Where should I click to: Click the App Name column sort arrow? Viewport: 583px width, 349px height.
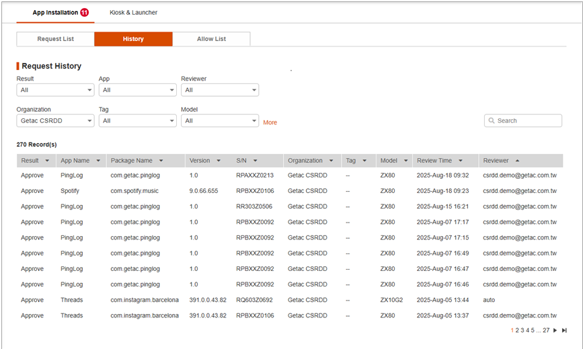click(98, 161)
